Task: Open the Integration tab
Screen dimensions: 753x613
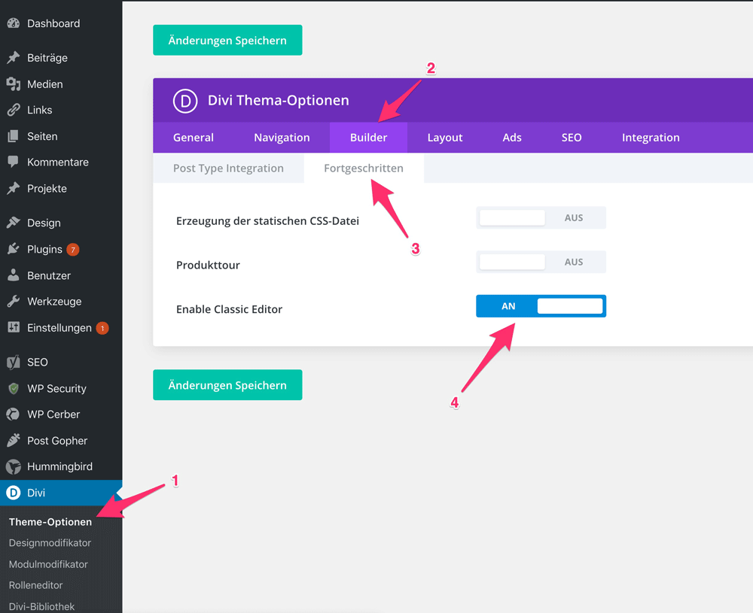Action: point(651,138)
